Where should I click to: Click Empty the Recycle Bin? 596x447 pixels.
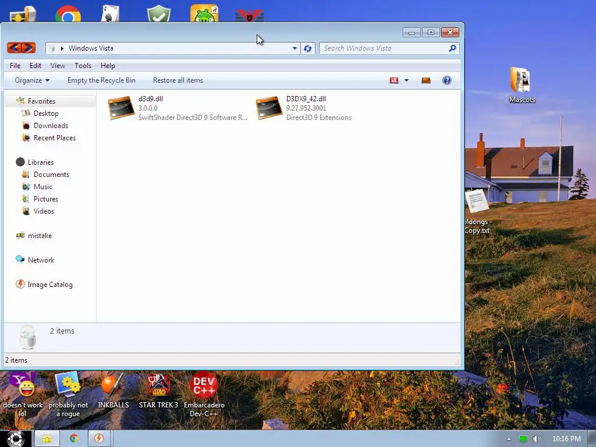101,80
